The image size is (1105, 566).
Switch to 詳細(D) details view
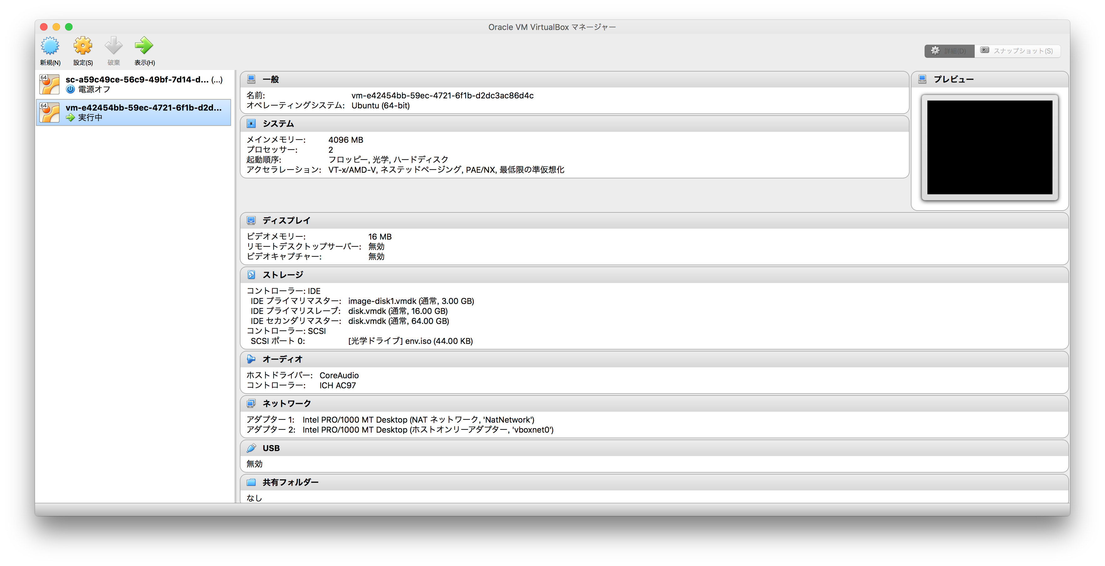(949, 51)
